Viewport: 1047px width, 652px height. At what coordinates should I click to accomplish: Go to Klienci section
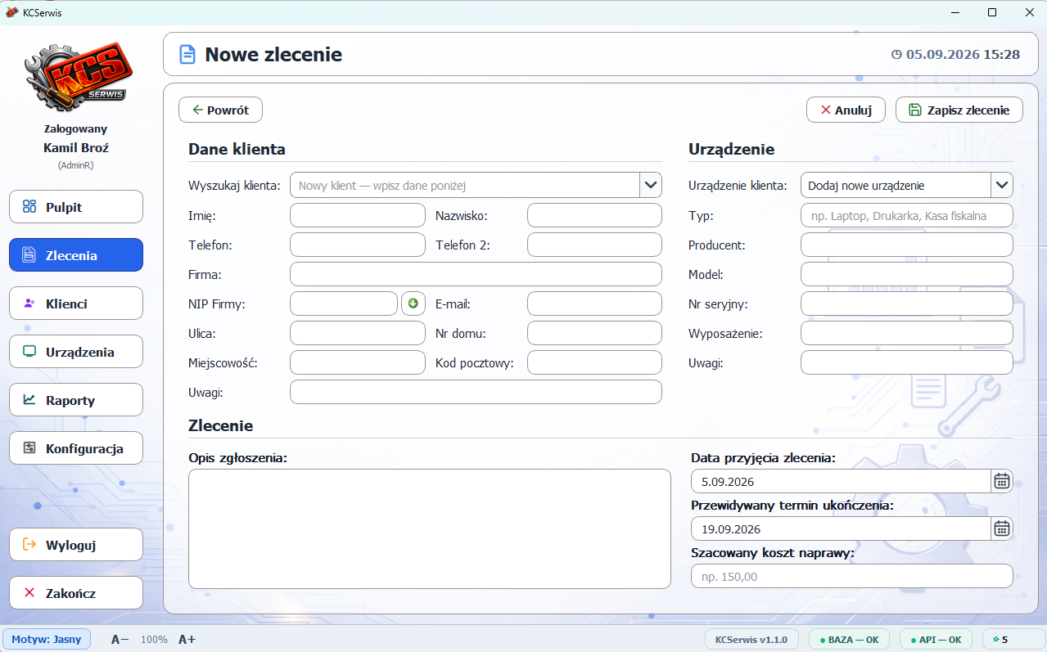(76, 304)
